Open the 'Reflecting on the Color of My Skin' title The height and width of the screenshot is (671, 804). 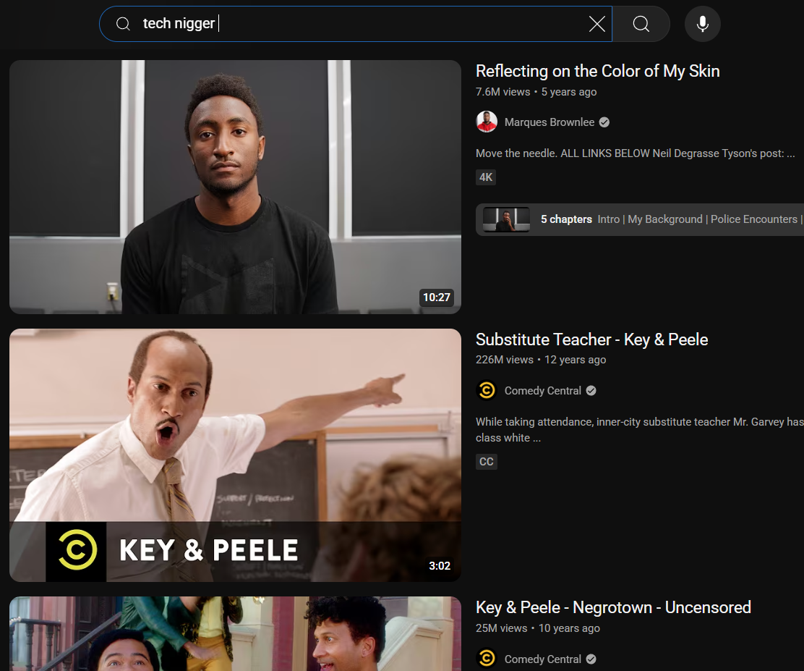597,71
